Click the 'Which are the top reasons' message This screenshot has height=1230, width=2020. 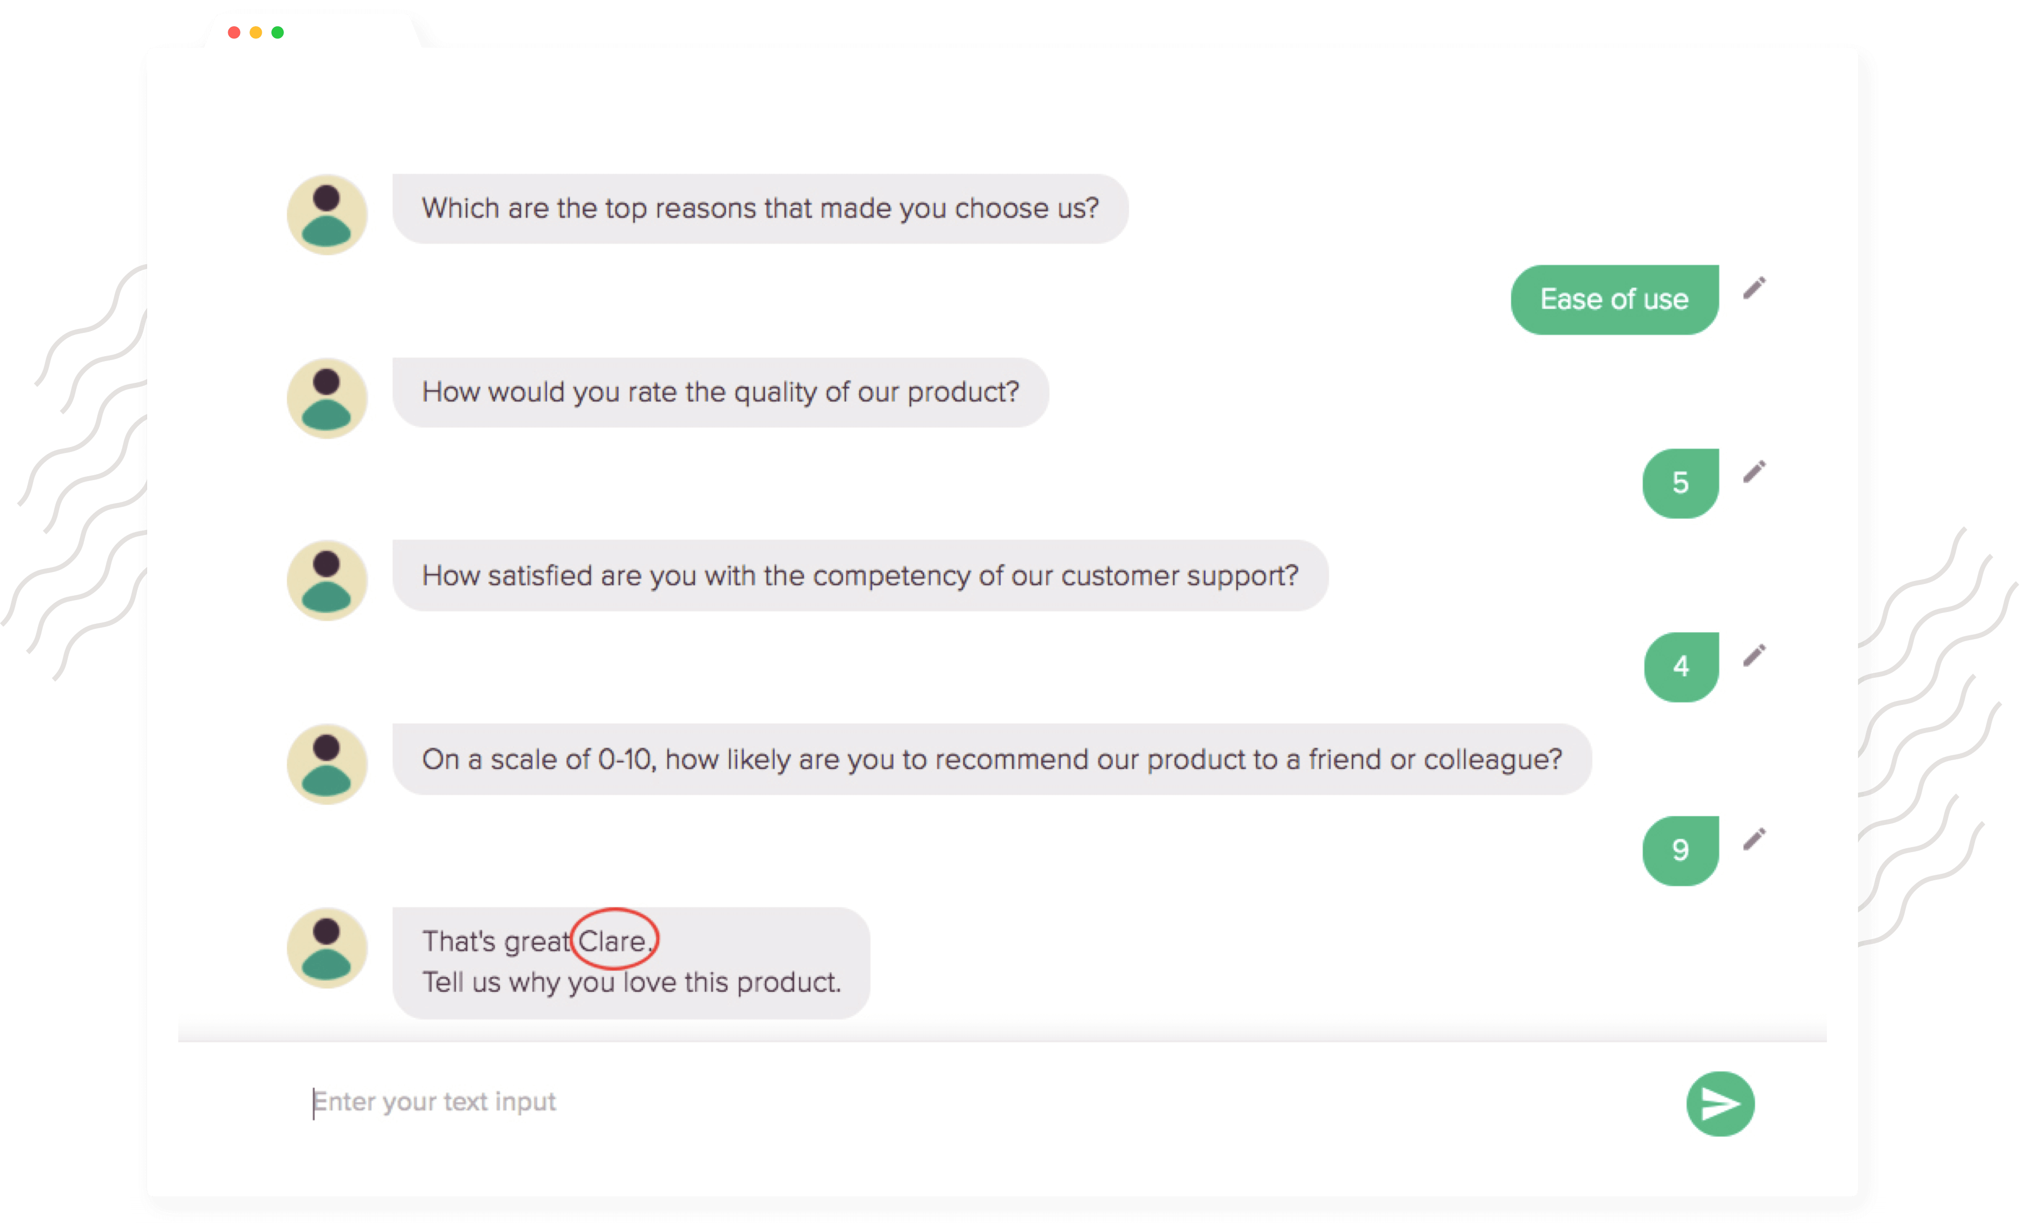pyautogui.click(x=760, y=208)
